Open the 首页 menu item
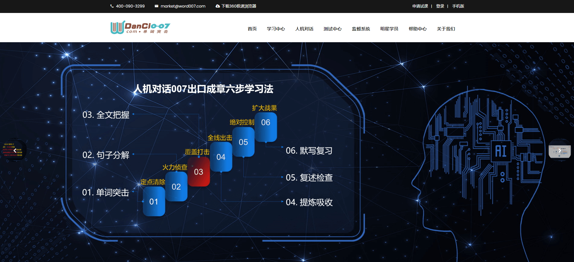The width and height of the screenshot is (574, 262). coord(252,29)
